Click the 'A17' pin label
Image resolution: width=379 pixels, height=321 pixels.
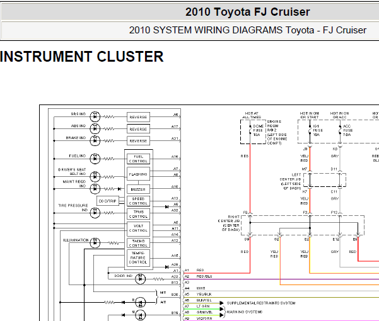175,127
